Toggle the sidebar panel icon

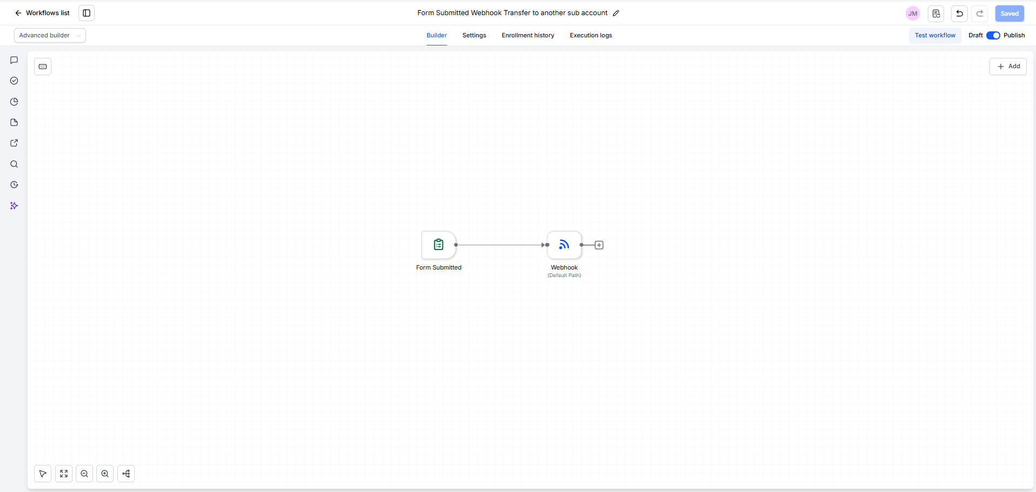[87, 13]
